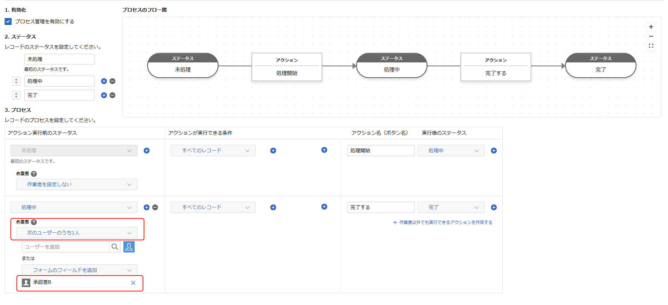Viewport: 668px width, 305px height.
Task: Click the reorder stepper beside 処理中 status
Action: click(16, 81)
